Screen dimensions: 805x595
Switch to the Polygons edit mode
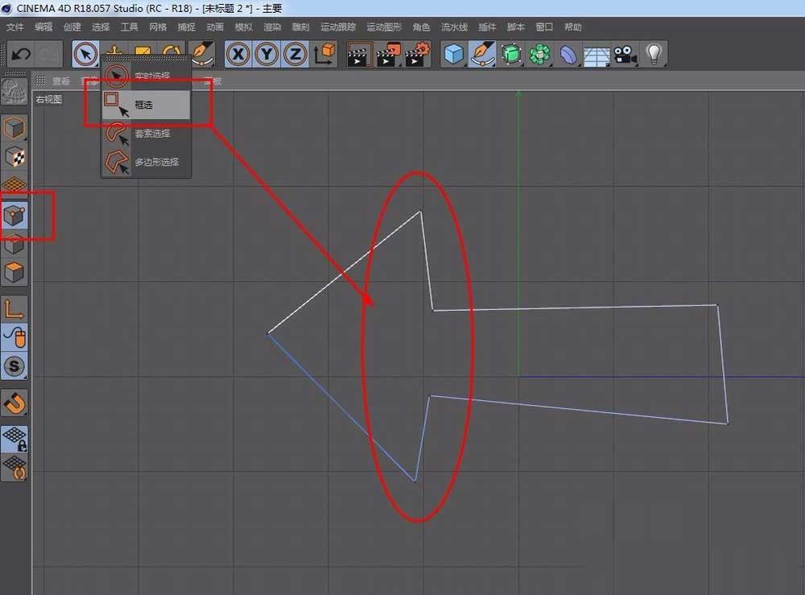pos(14,274)
